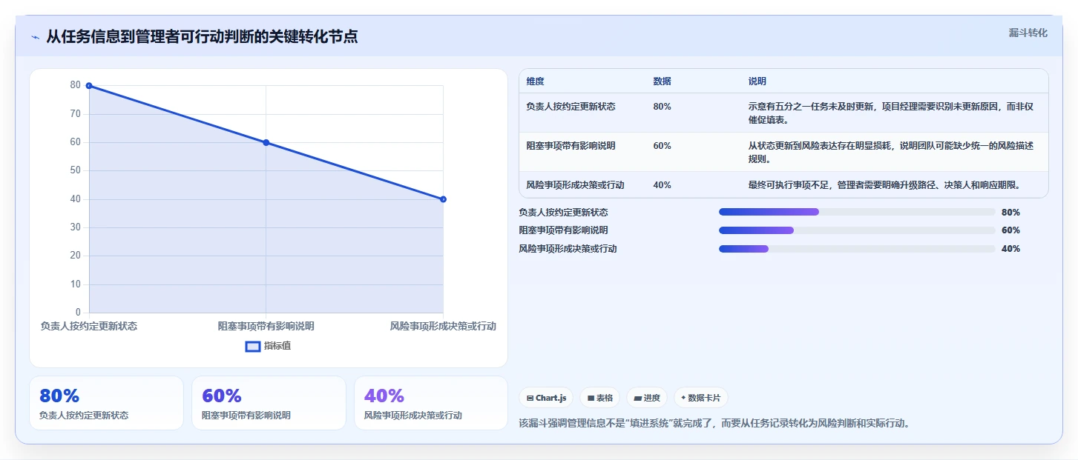The width and height of the screenshot is (1078, 460).
Task: Click the 数据卡片 chip
Action: point(701,398)
